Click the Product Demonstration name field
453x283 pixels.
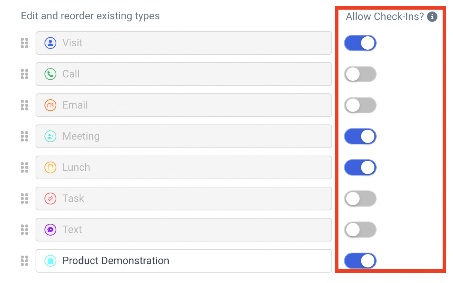point(184,261)
